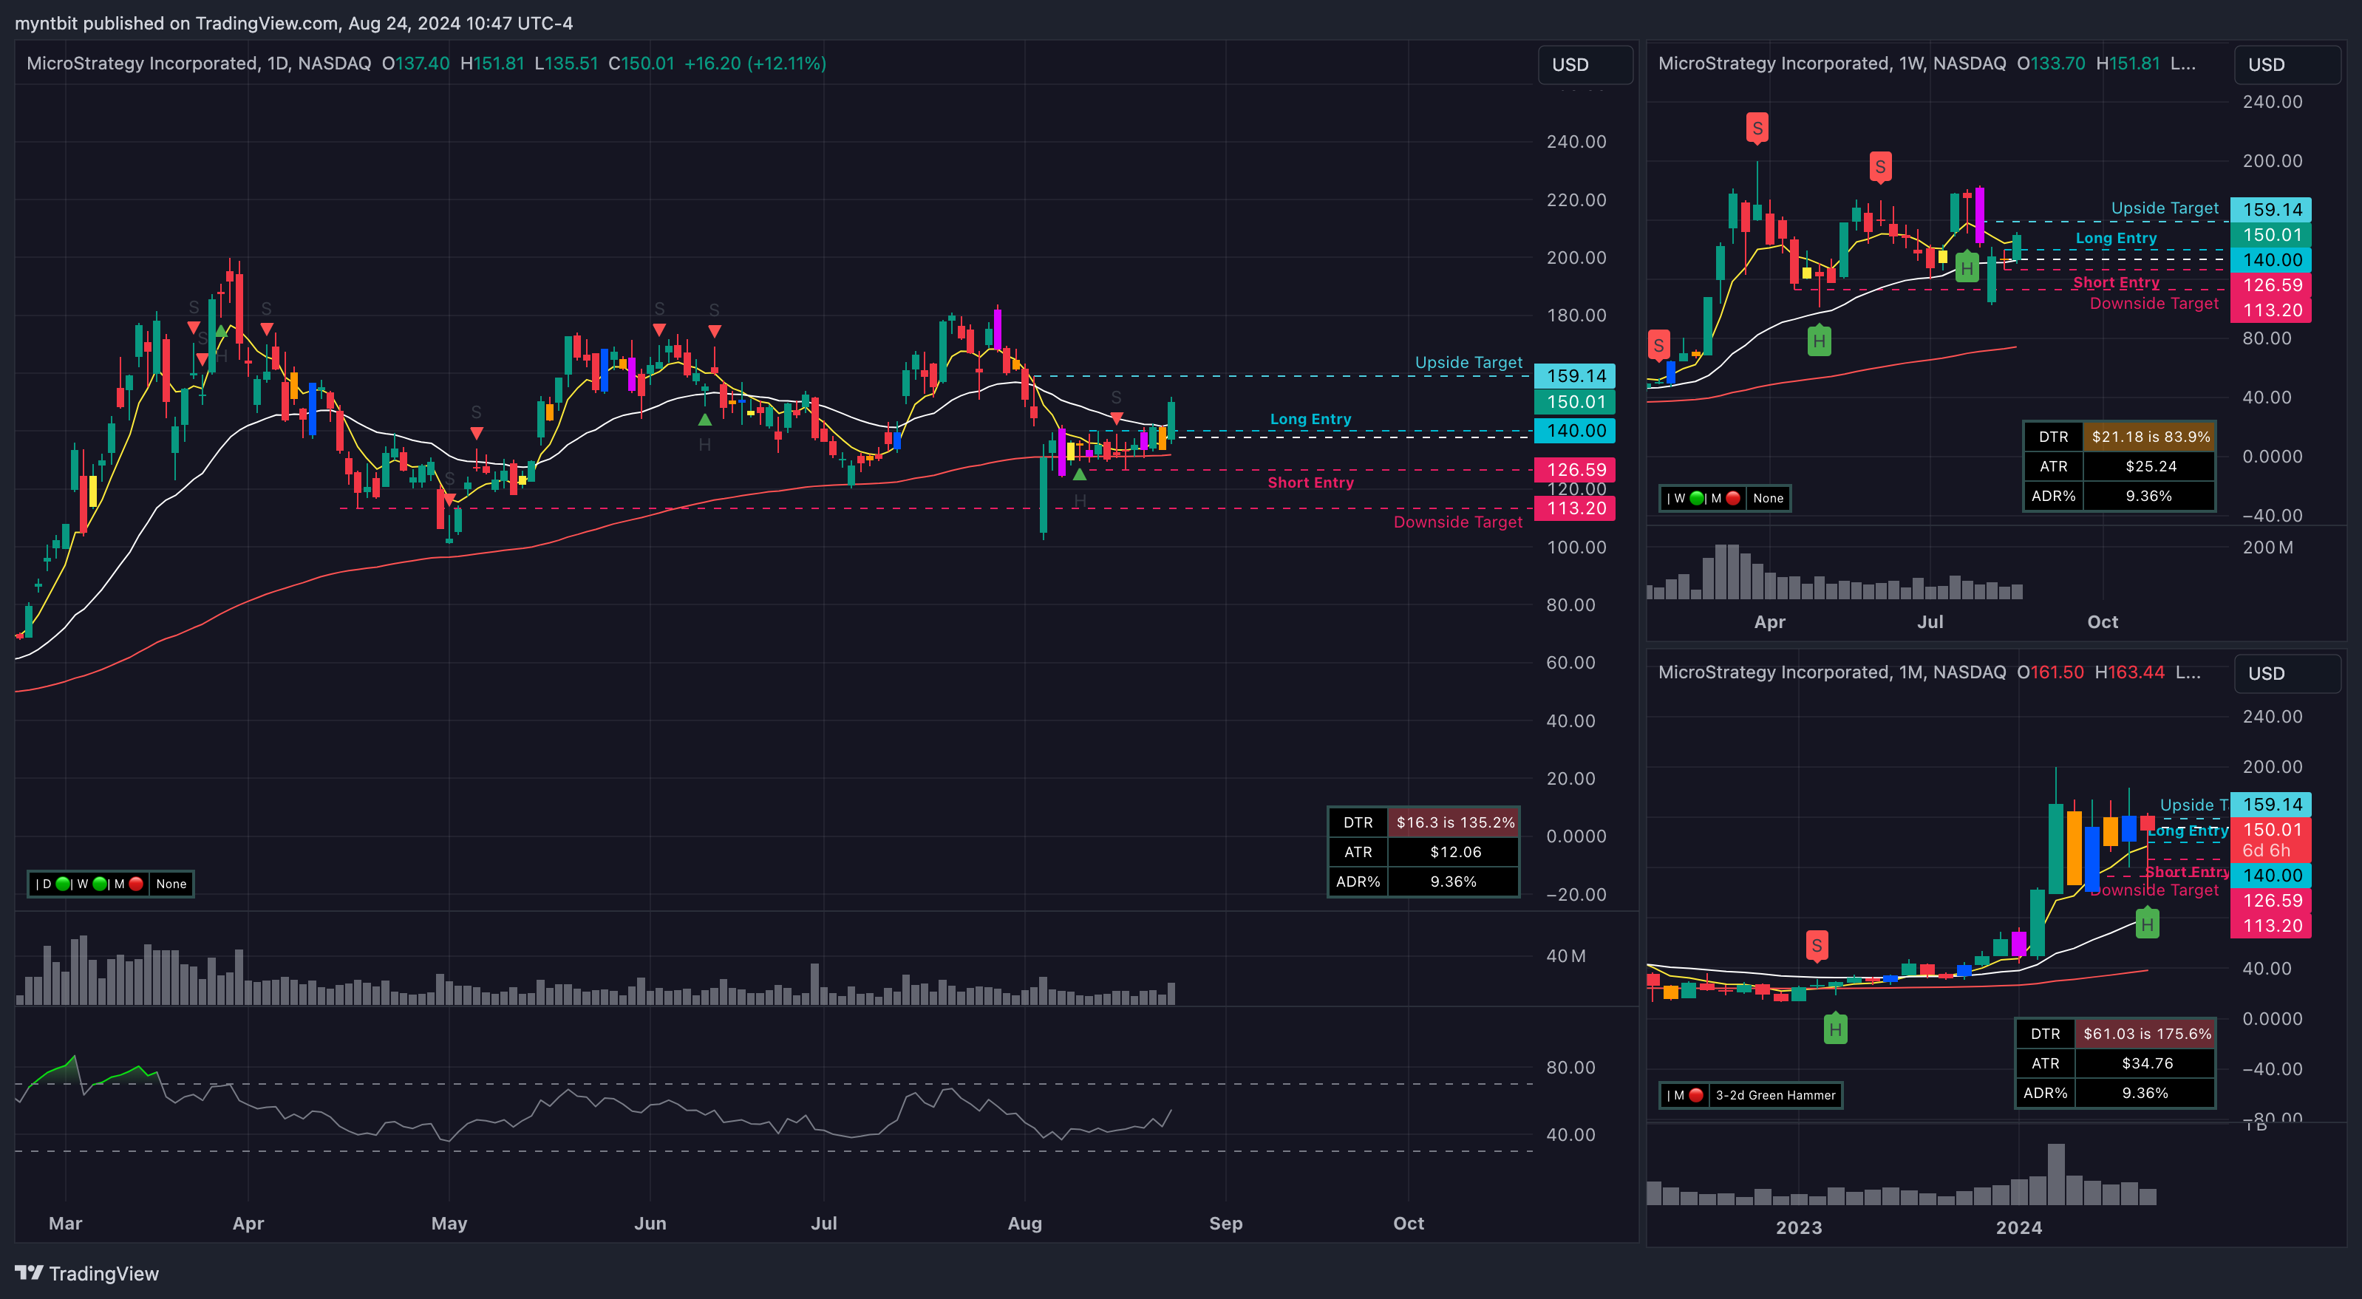The width and height of the screenshot is (2362, 1299).
Task: Click the green H marker near 80 in weekly chart
Action: pos(1820,341)
